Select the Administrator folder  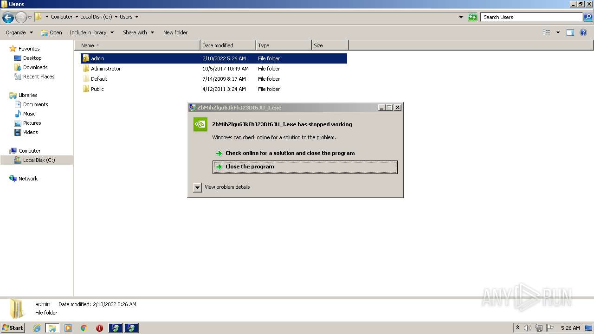tap(106, 69)
